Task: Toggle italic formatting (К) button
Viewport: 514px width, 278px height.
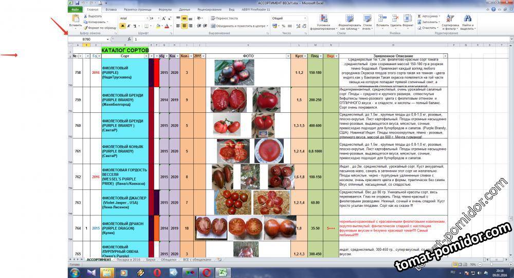Action: 128,26
